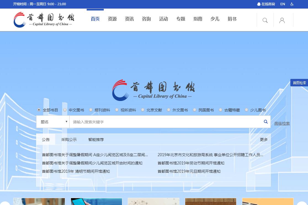
Task: Switch to the 智能推荐 tab
Action: point(96,140)
